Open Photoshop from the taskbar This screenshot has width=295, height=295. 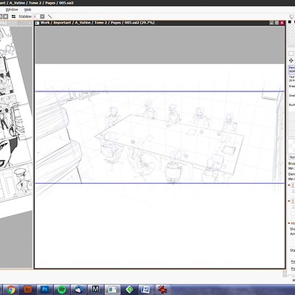coord(45,290)
